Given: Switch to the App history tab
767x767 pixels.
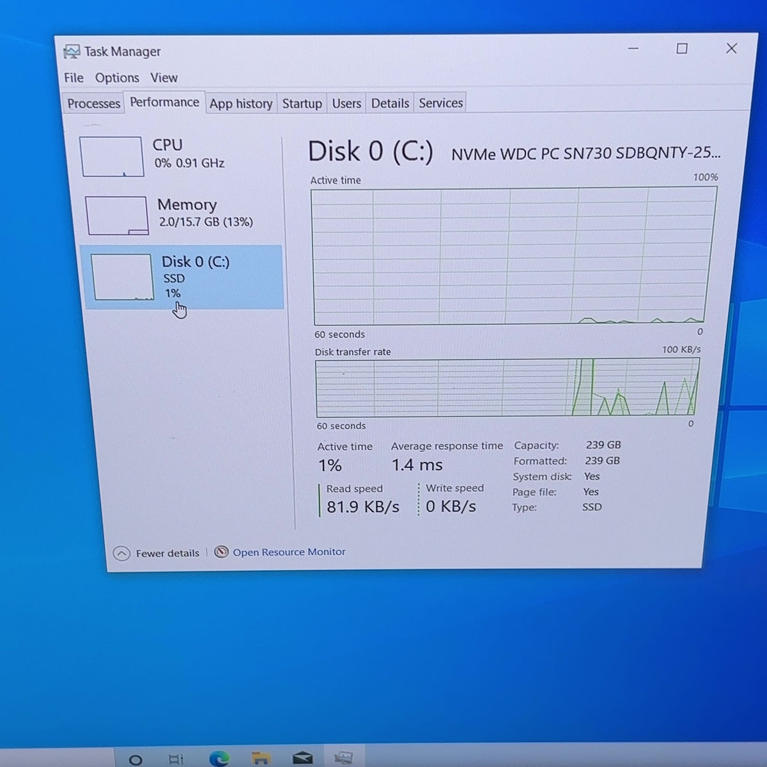Looking at the screenshot, I should click(241, 104).
